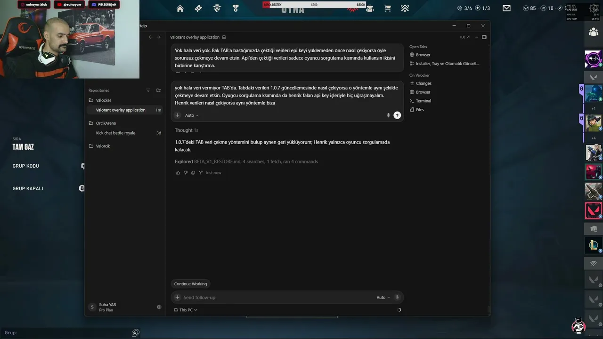
Task: Add attachment in the follow-up box
Action: click(178, 298)
